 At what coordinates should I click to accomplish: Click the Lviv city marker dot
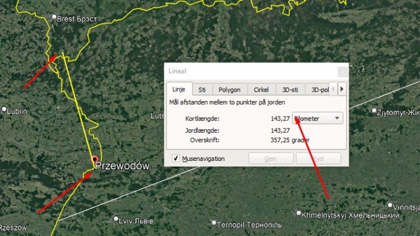pyautogui.click(x=116, y=219)
